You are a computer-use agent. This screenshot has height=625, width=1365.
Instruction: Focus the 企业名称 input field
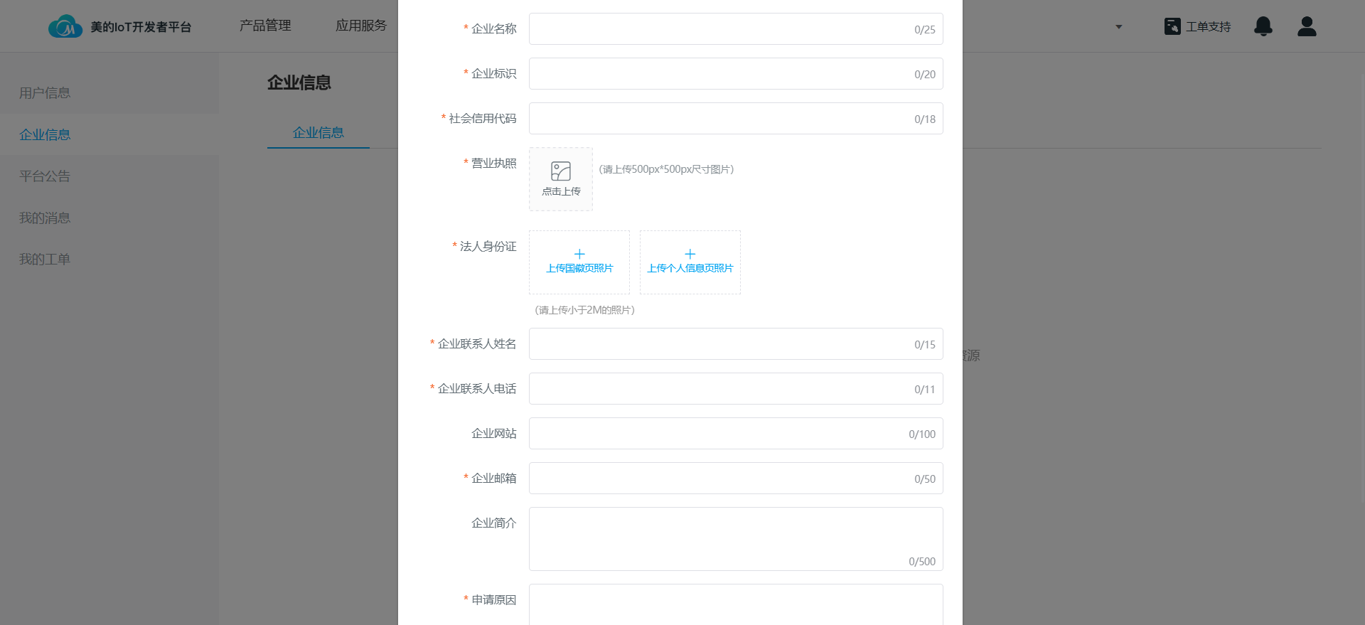pyautogui.click(x=718, y=29)
